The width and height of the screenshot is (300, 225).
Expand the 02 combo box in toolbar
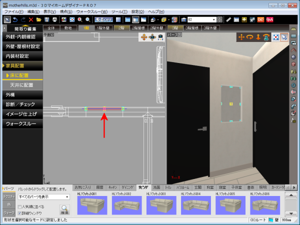[214, 19]
